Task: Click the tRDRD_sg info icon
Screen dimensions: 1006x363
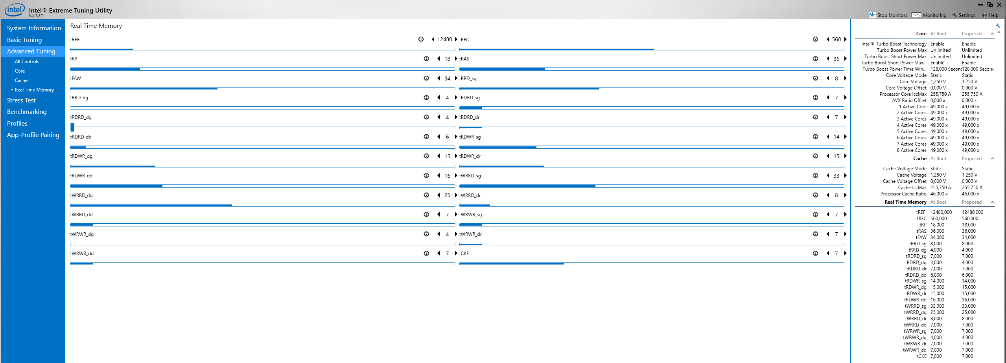Action: pos(815,97)
